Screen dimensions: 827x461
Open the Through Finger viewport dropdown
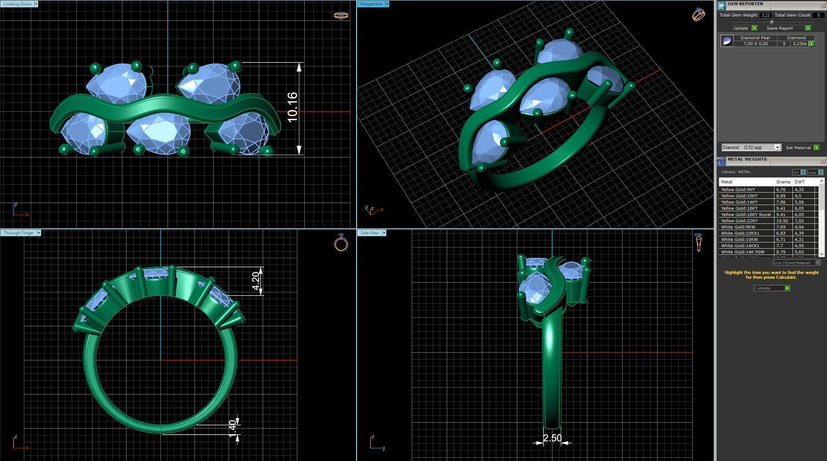point(39,233)
